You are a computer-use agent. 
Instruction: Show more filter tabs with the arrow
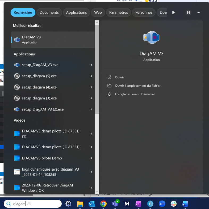pyautogui.click(x=173, y=12)
